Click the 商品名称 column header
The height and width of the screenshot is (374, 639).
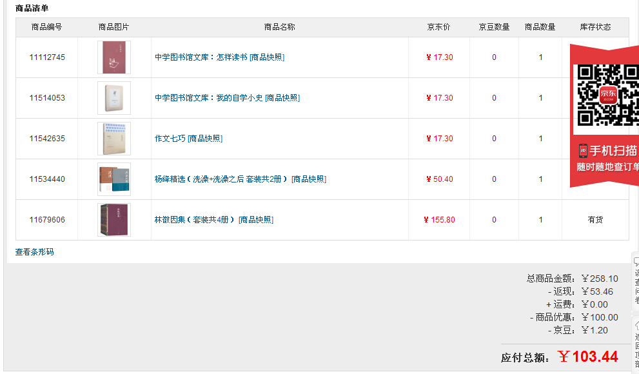click(279, 27)
